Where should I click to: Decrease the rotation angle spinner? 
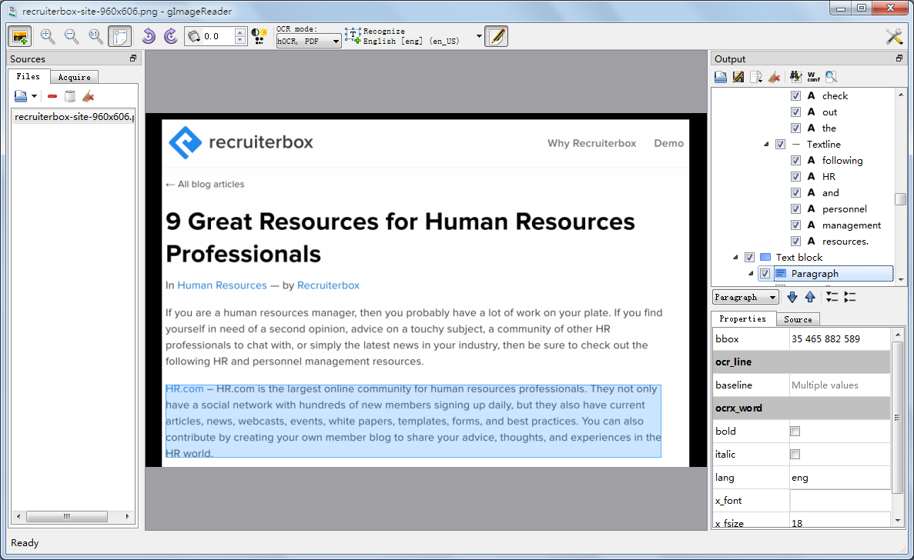pos(240,41)
